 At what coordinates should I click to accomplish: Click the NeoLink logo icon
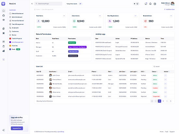pyautogui.click(x=3, y=4)
